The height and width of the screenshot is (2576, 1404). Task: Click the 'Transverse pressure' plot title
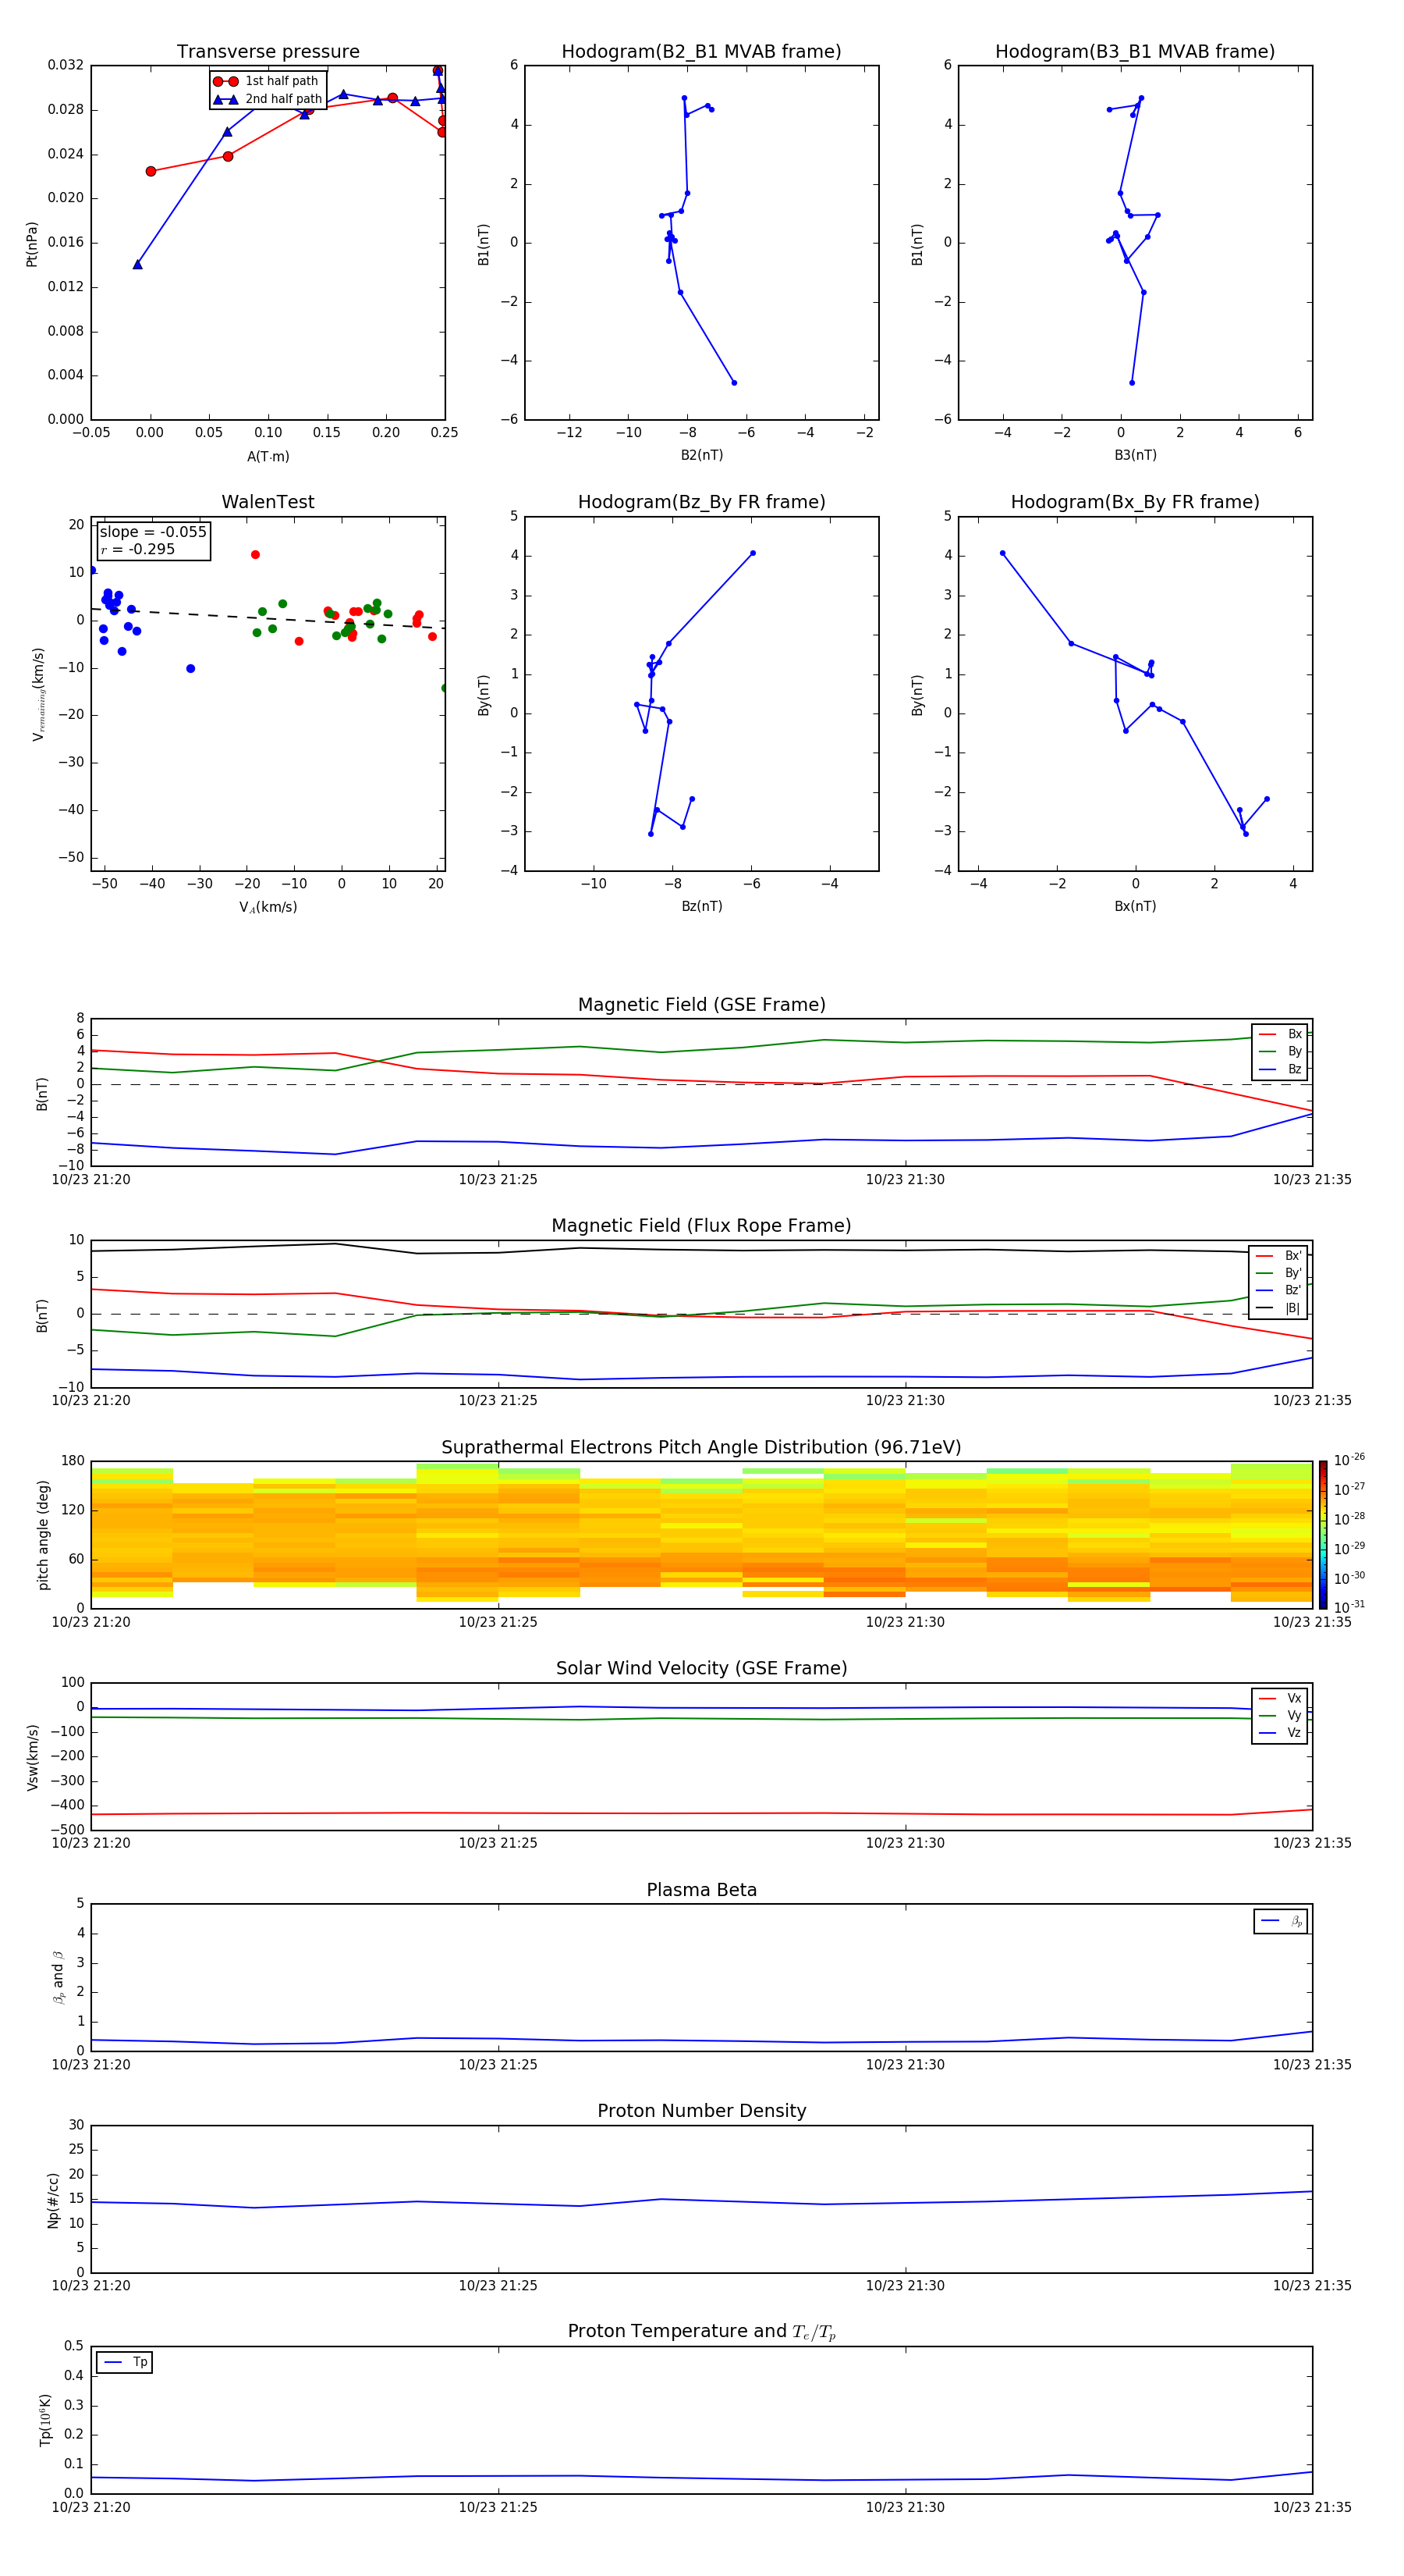pos(268,52)
